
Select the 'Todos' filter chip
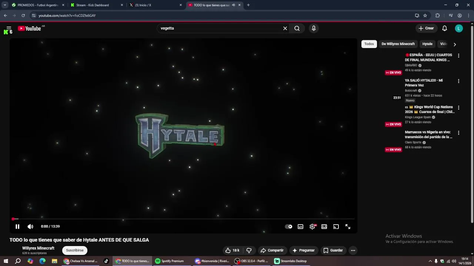coord(369,44)
